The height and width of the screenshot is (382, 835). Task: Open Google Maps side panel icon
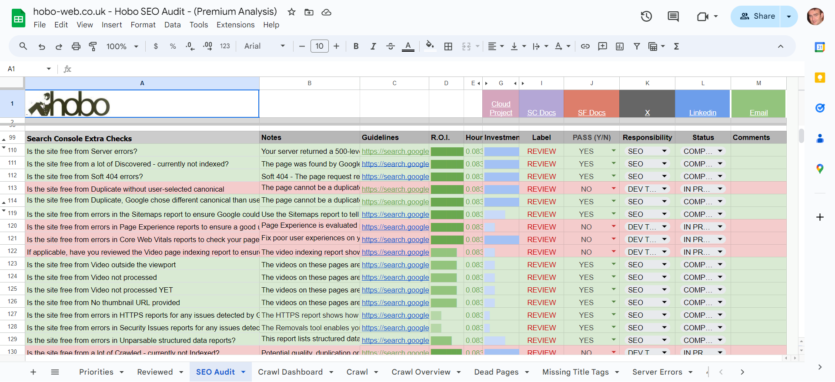tap(820, 169)
